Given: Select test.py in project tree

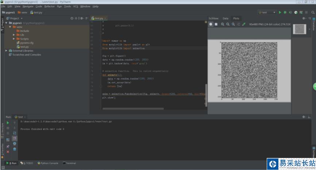Looking at the screenshot, I should (x=23, y=47).
